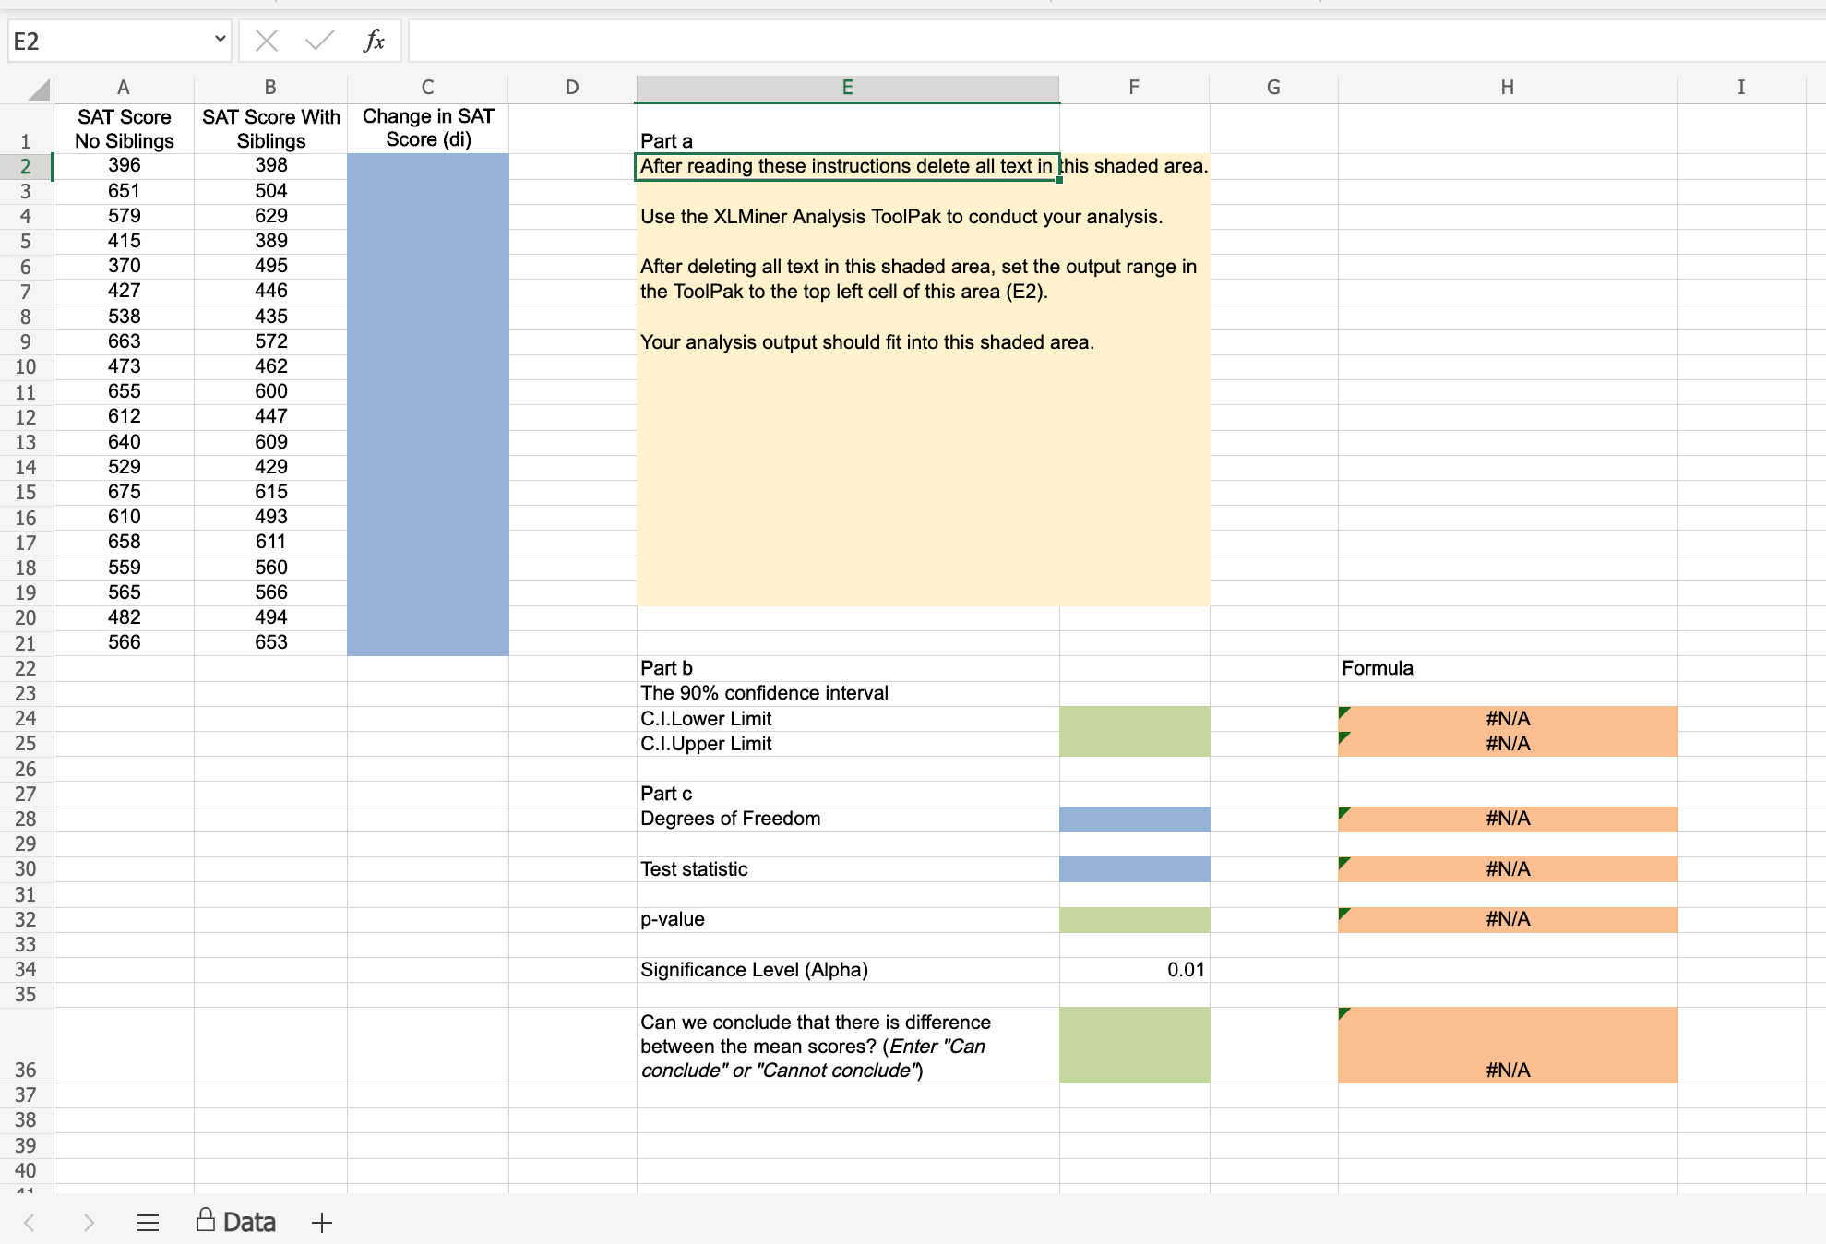1826x1244 pixels.
Task: Select the Data sheet tab
Action: (249, 1222)
